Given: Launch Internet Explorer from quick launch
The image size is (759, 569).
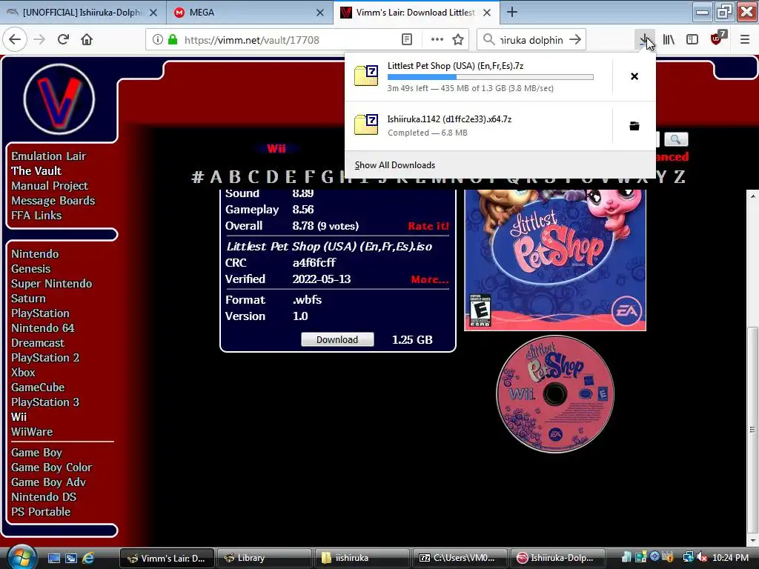Looking at the screenshot, I should [88, 558].
